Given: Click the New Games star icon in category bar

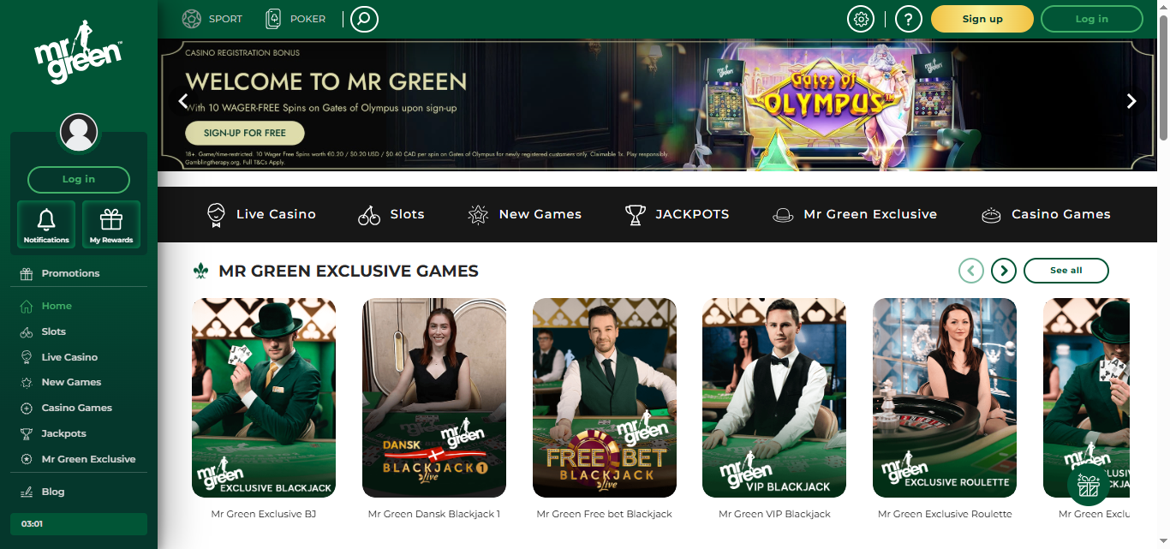Looking at the screenshot, I should 478,215.
